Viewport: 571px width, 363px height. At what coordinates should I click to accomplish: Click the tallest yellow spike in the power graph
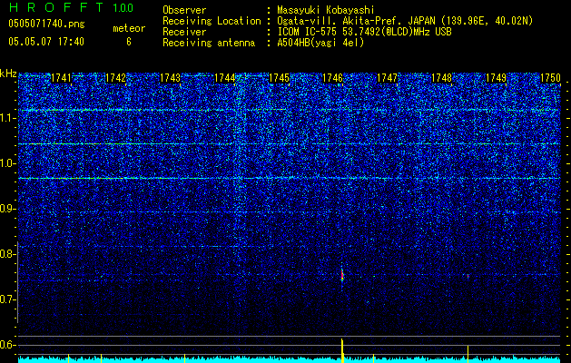coord(342,350)
